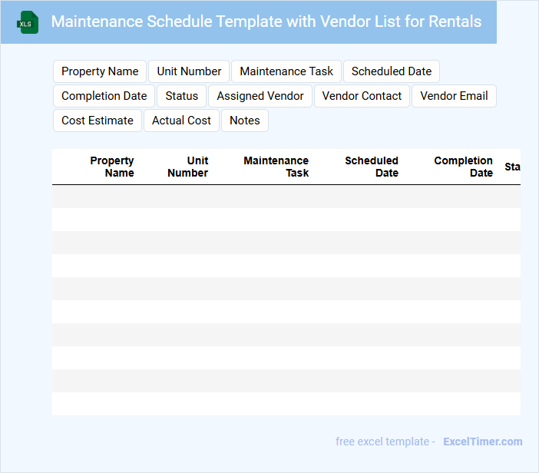Click the Completion Date tag
Screen dimensions: 539x473
coord(104,96)
